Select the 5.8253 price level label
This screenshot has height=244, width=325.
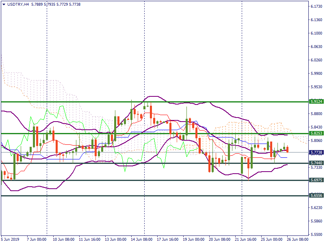pos(316,133)
